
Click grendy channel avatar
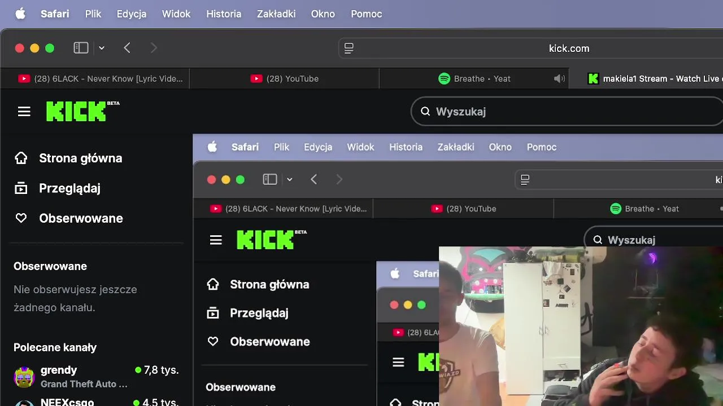pyautogui.click(x=24, y=377)
